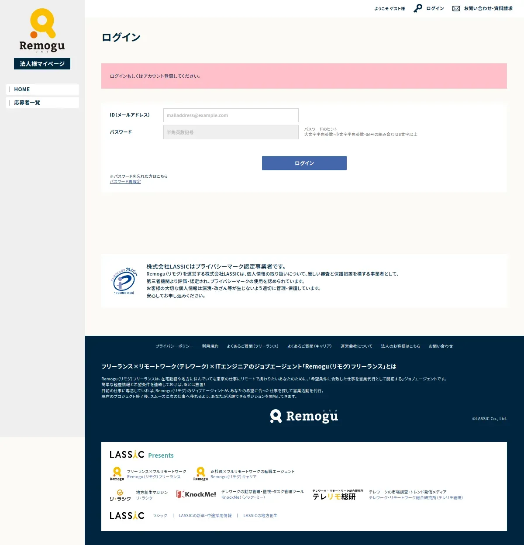Open the パスワード再設定 link

(125, 182)
